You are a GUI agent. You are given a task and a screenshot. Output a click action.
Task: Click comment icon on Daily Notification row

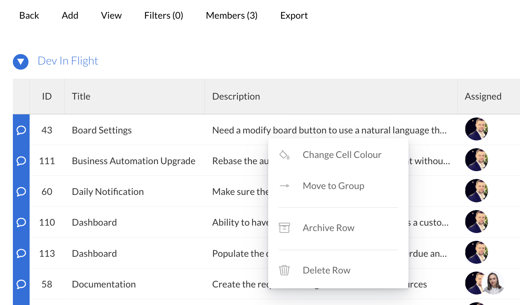pyautogui.click(x=21, y=191)
